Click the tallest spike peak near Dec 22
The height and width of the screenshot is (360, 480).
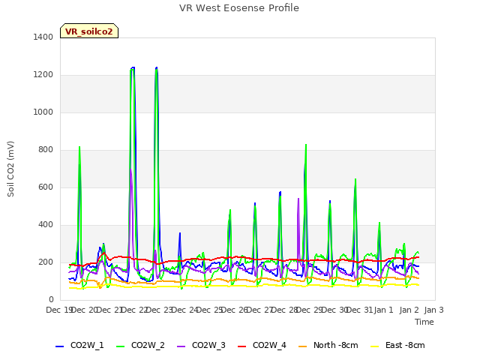133,68
